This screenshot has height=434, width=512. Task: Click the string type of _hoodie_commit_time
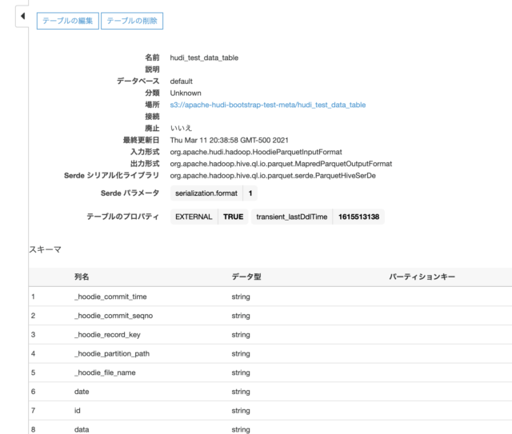tap(241, 297)
